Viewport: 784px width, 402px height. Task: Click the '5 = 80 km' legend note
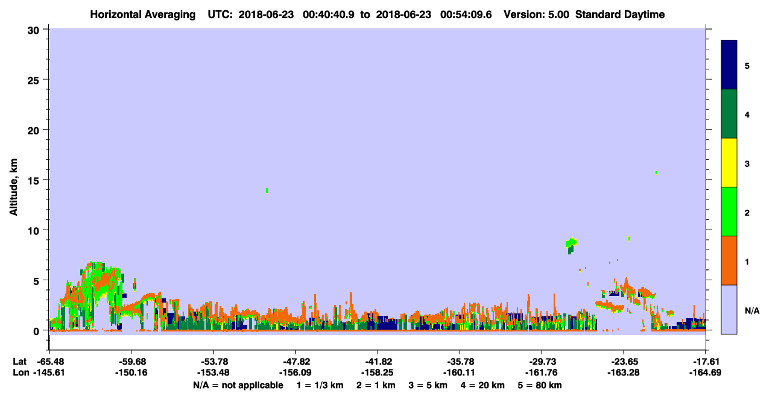pyautogui.click(x=540, y=385)
